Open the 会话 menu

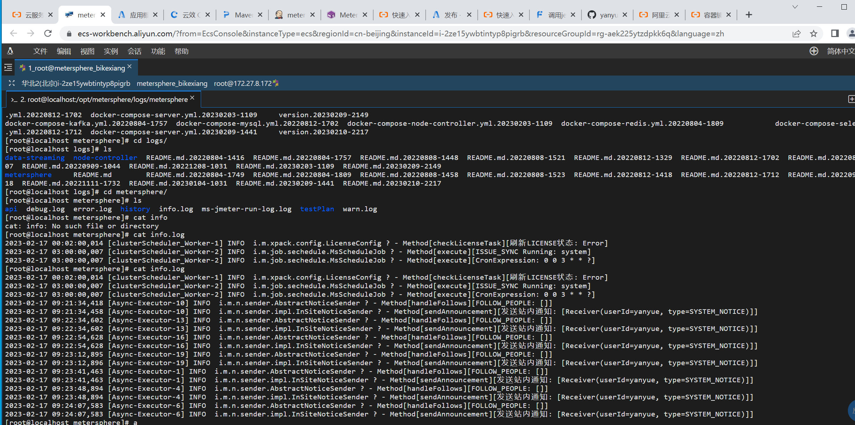point(134,51)
